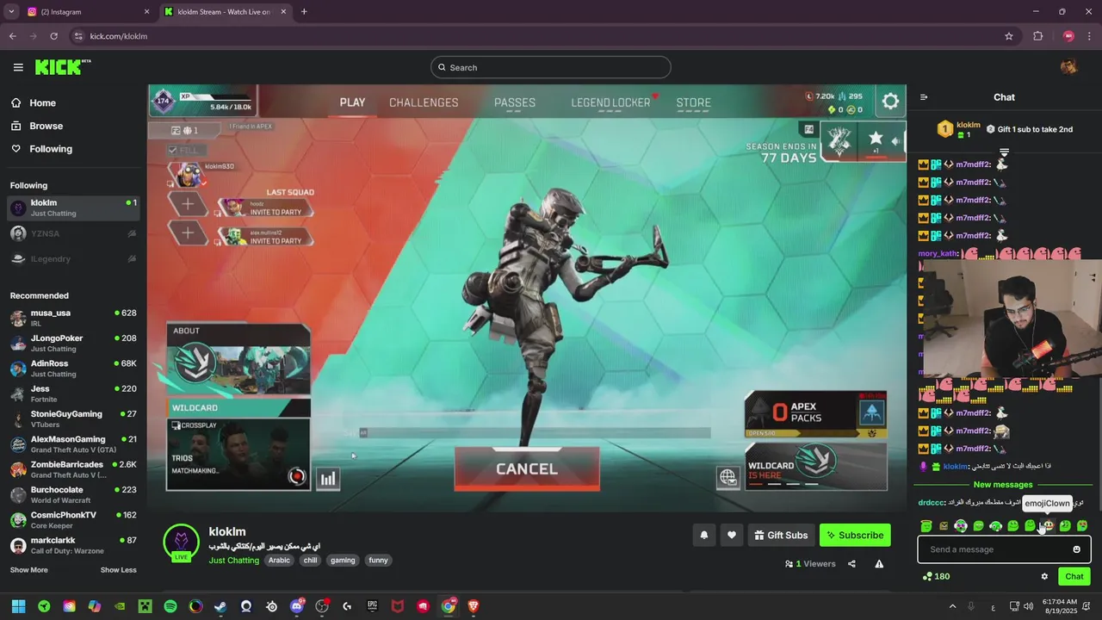The height and width of the screenshot is (620, 1102).
Task: Open taskbar clock showing 6:17:04 AM
Action: (1059, 606)
